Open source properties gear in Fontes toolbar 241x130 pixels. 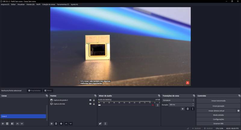[61, 124]
